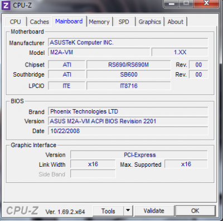Click the empty Side Band field
The image size is (223, 221).
click(93, 174)
